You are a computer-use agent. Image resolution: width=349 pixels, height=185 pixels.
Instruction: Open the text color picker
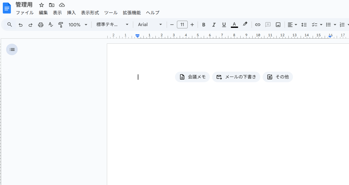(234, 25)
